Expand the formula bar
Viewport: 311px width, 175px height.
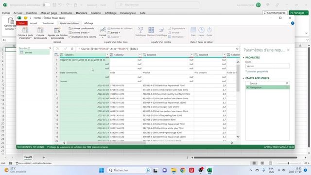click(x=237, y=49)
